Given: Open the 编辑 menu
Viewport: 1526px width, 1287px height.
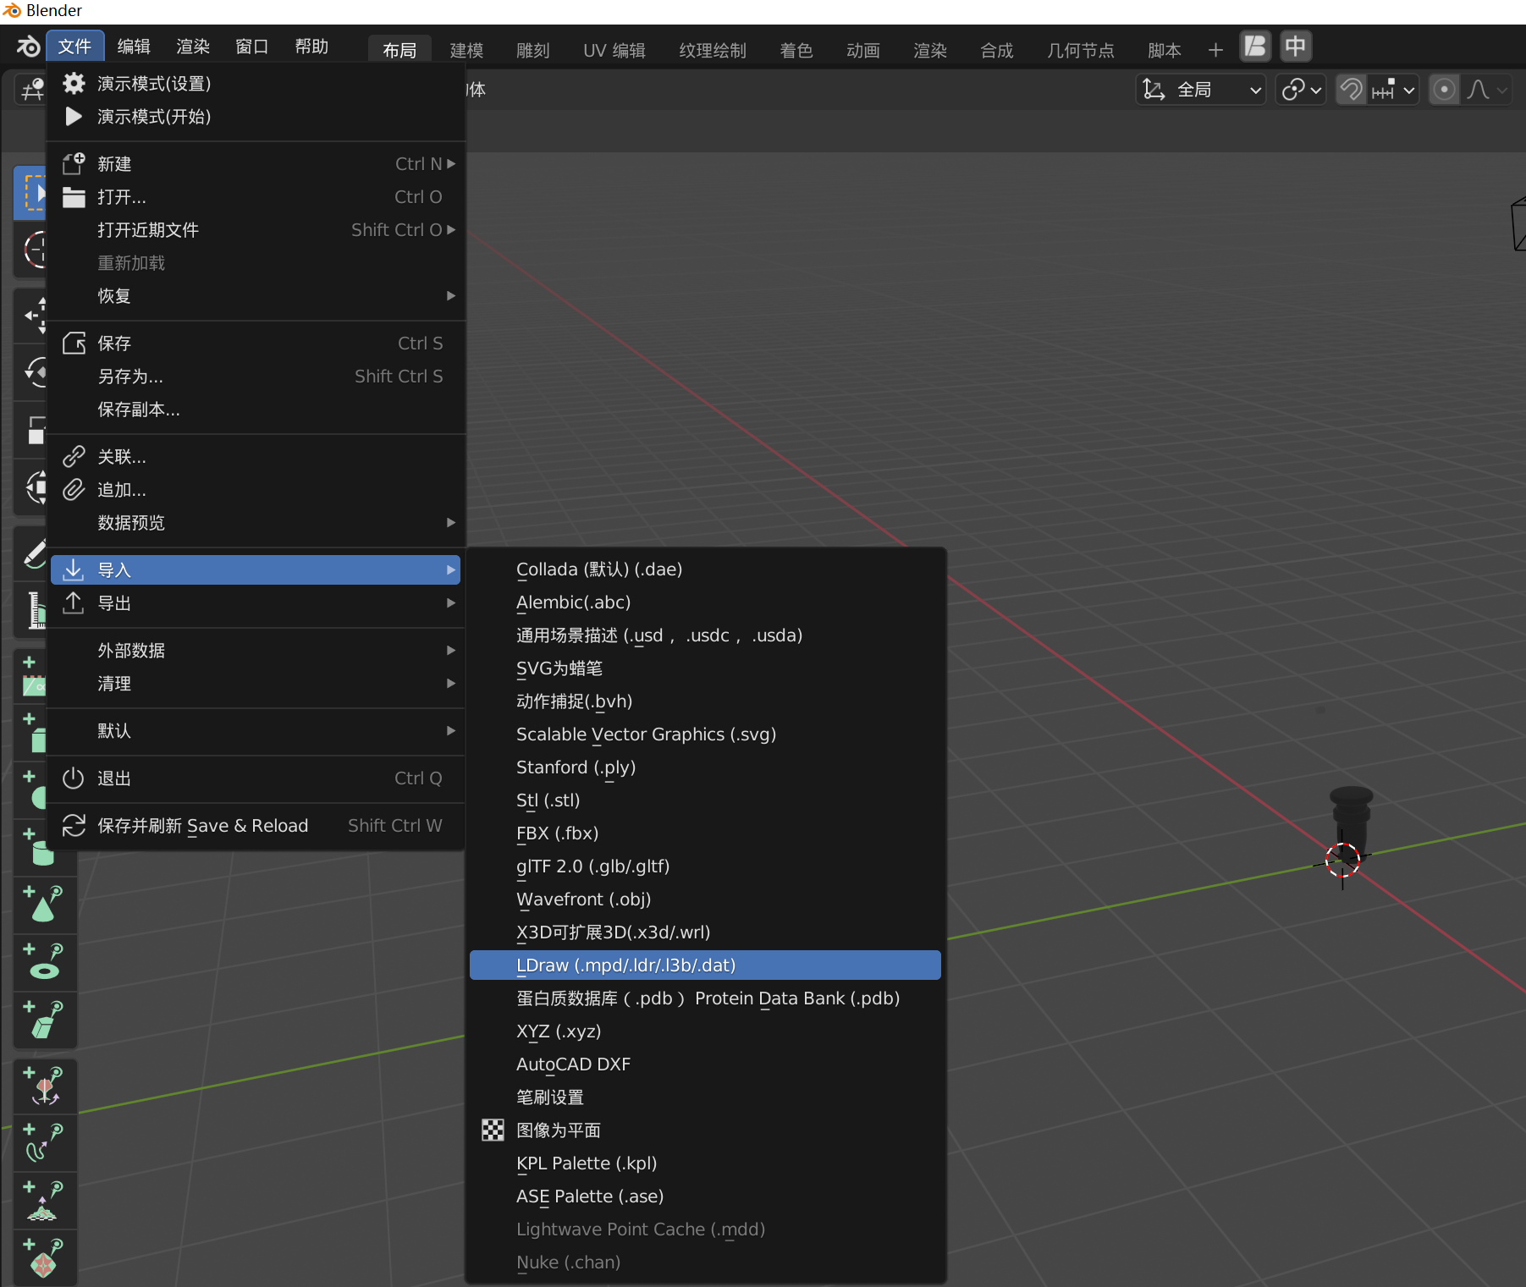Looking at the screenshot, I should pyautogui.click(x=134, y=47).
